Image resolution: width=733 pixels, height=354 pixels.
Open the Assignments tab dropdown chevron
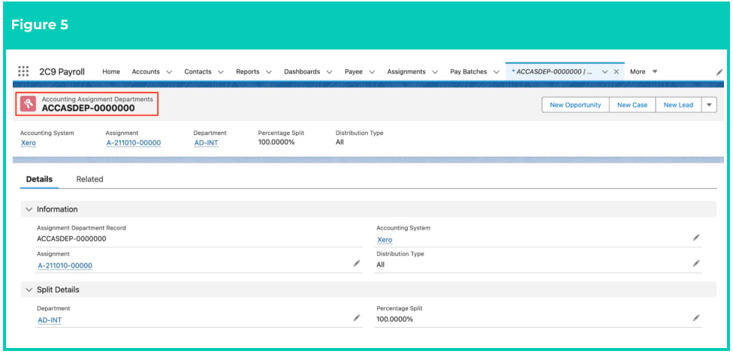pos(435,72)
